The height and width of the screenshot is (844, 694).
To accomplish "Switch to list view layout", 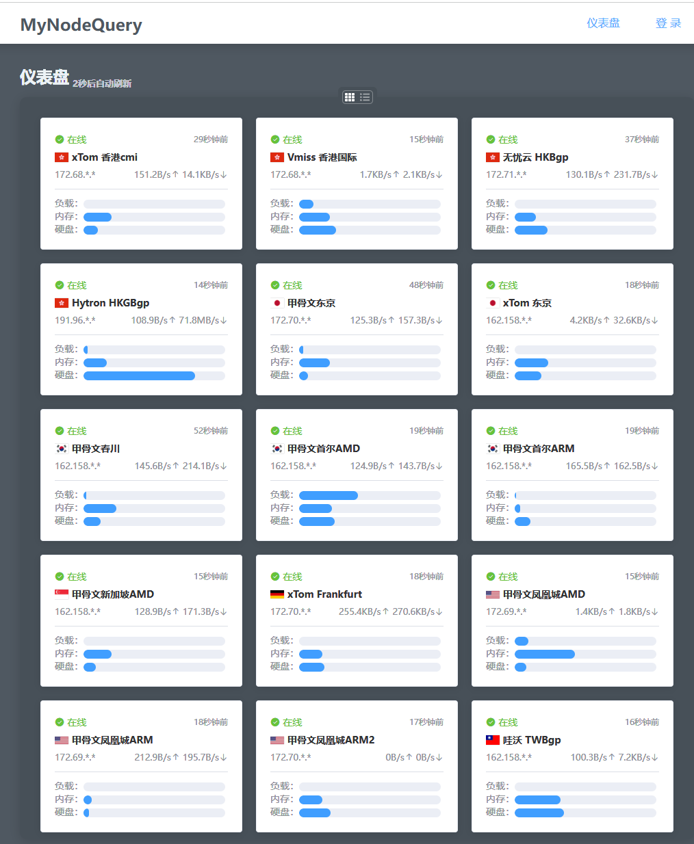I will (365, 97).
